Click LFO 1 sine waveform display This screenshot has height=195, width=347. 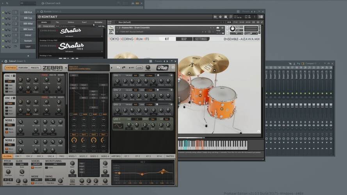(x=118, y=126)
